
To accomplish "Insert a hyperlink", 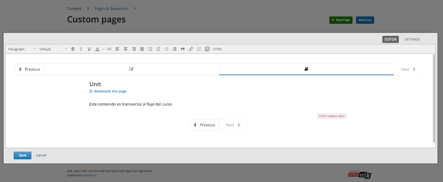I will tap(191, 49).
